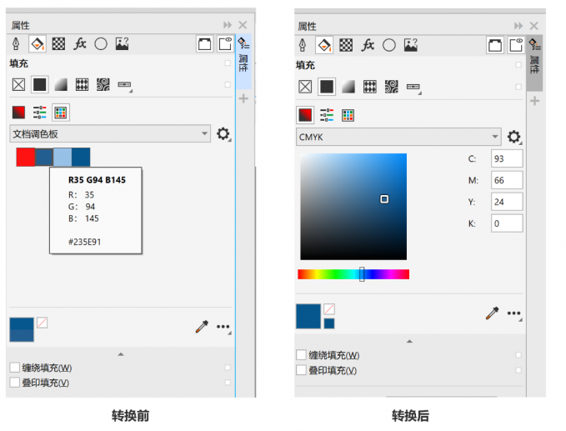Viewport: 566px width, 431px height.
Task: Select red swatch in document palette
Action: [26, 157]
